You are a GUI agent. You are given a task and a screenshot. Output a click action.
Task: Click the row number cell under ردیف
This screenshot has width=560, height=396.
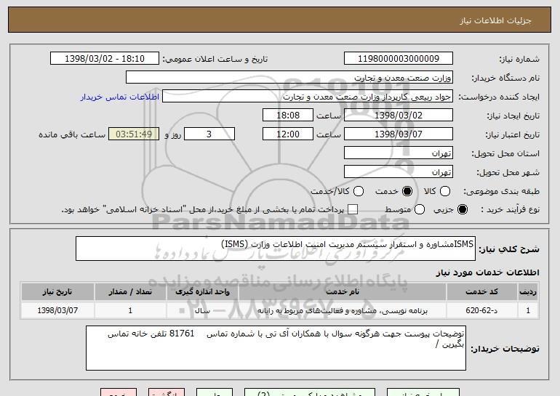(528, 310)
